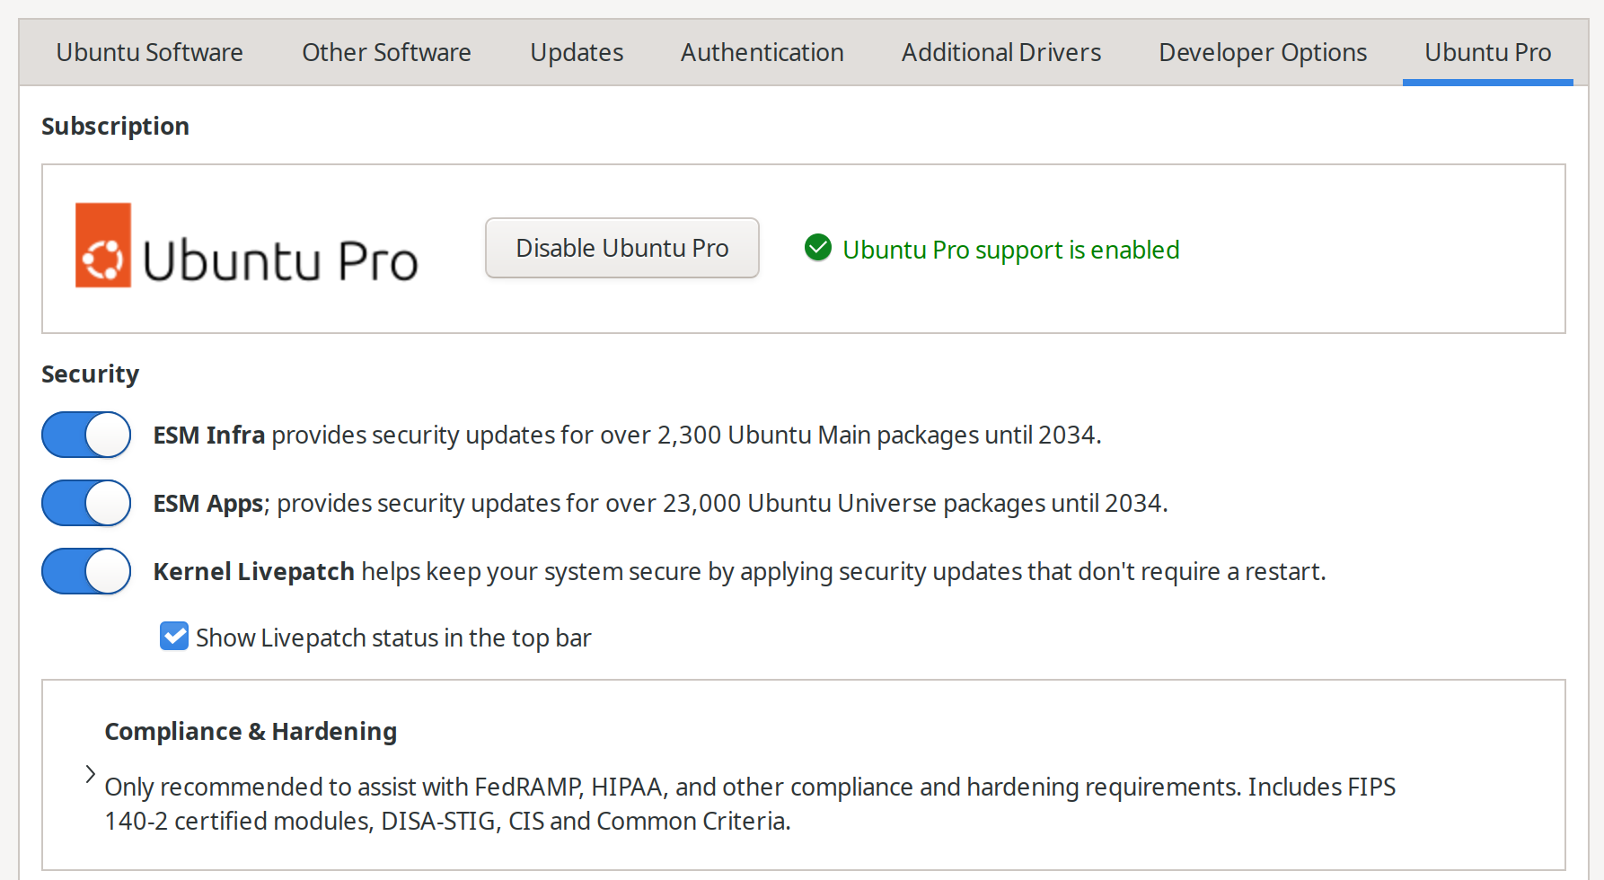Expand the Compliance & Hardening section arrow
Image resolution: width=1604 pixels, height=880 pixels.
tap(90, 774)
